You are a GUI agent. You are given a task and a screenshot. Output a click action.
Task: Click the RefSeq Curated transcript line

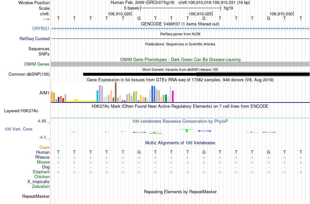click(180, 39)
